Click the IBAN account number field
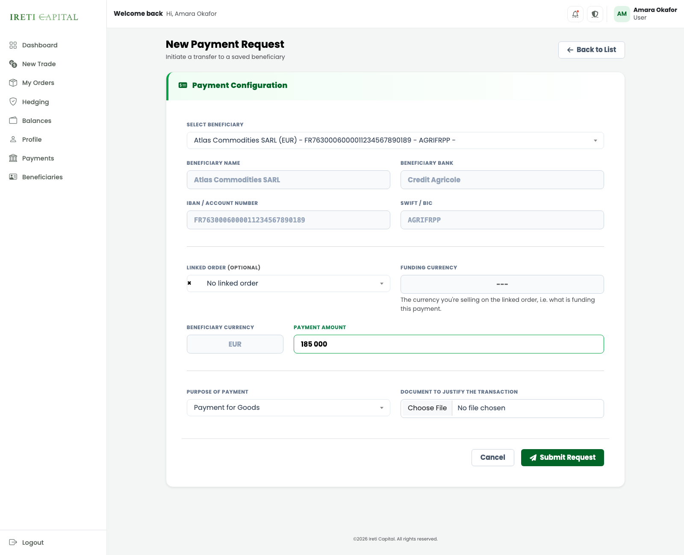Viewport: 684px width, 555px height. [x=288, y=220]
